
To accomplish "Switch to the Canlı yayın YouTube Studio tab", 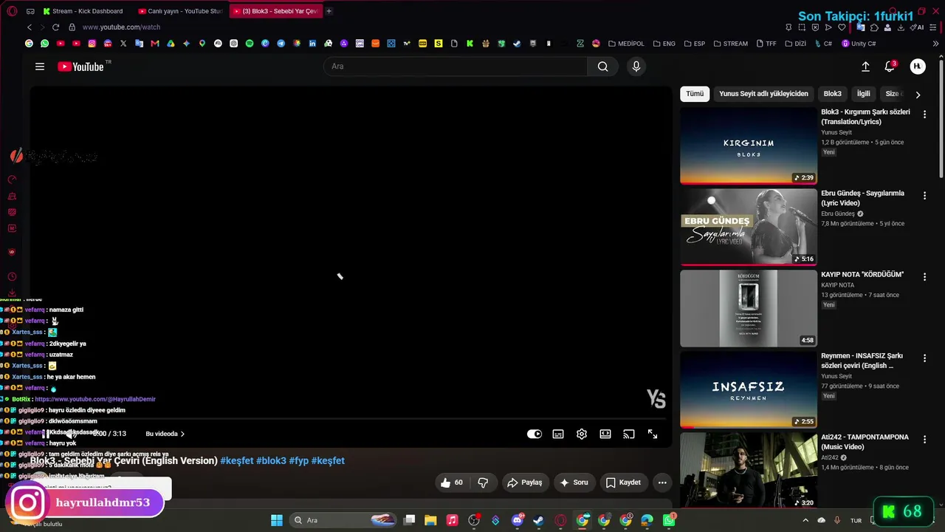I will coord(181,11).
